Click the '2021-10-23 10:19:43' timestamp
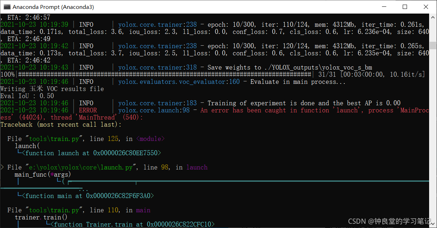 34,67
